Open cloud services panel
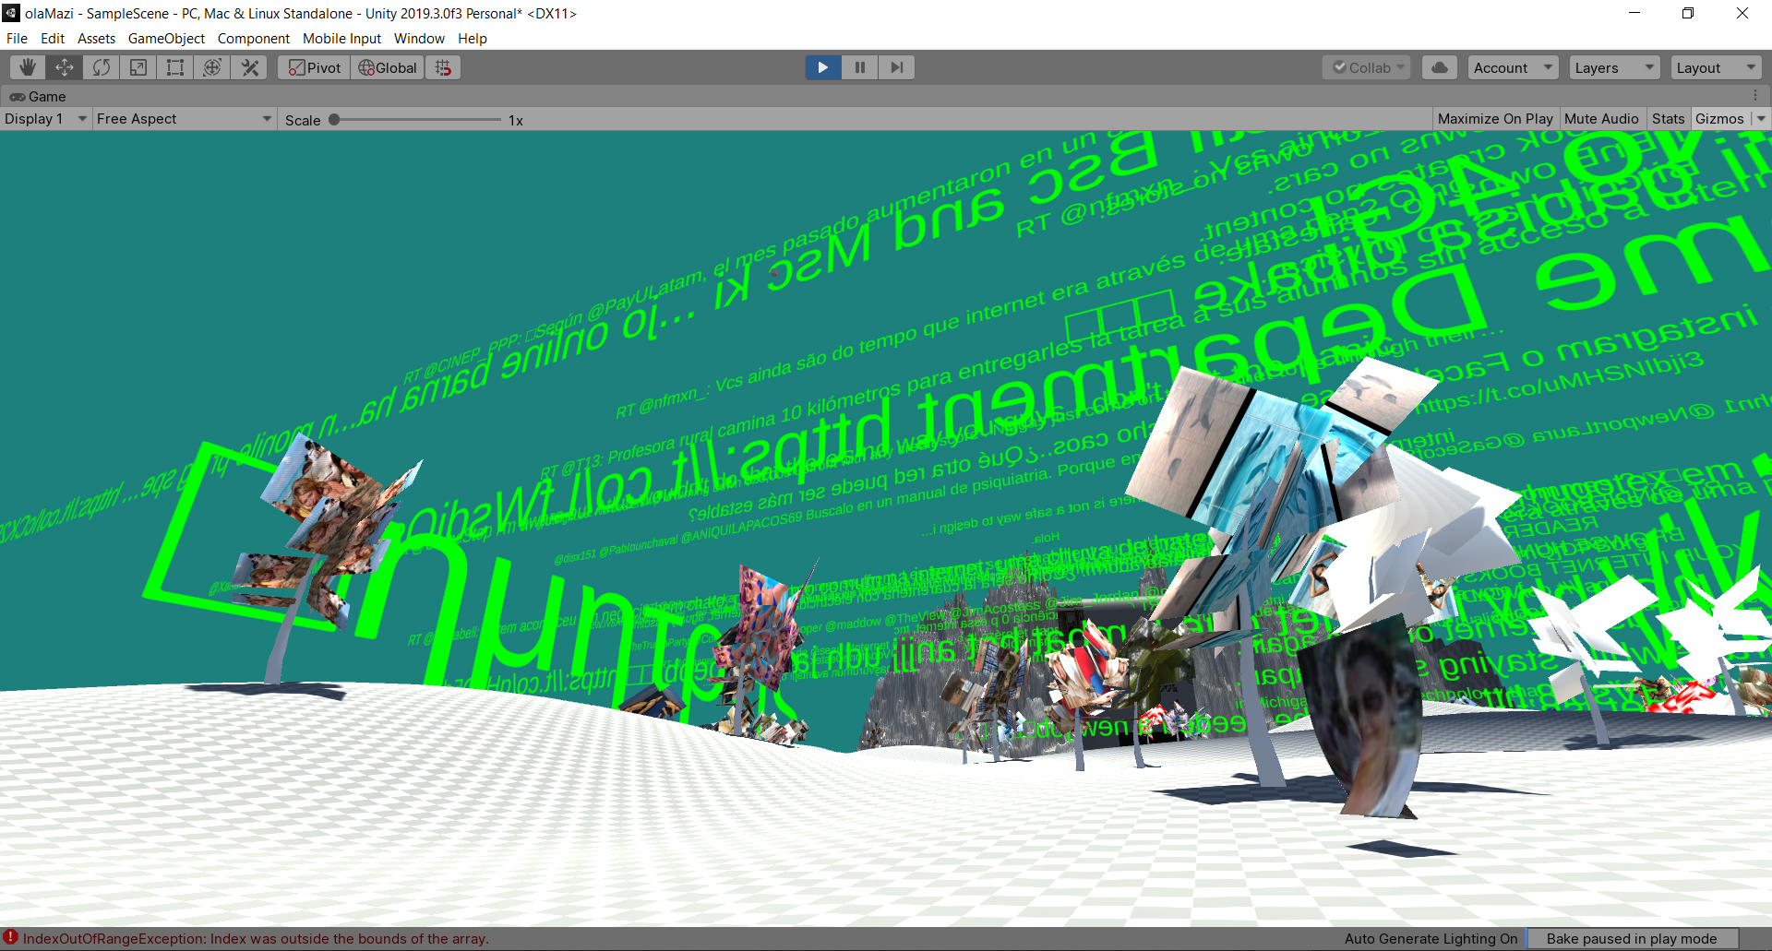1772x951 pixels. pos(1439,67)
